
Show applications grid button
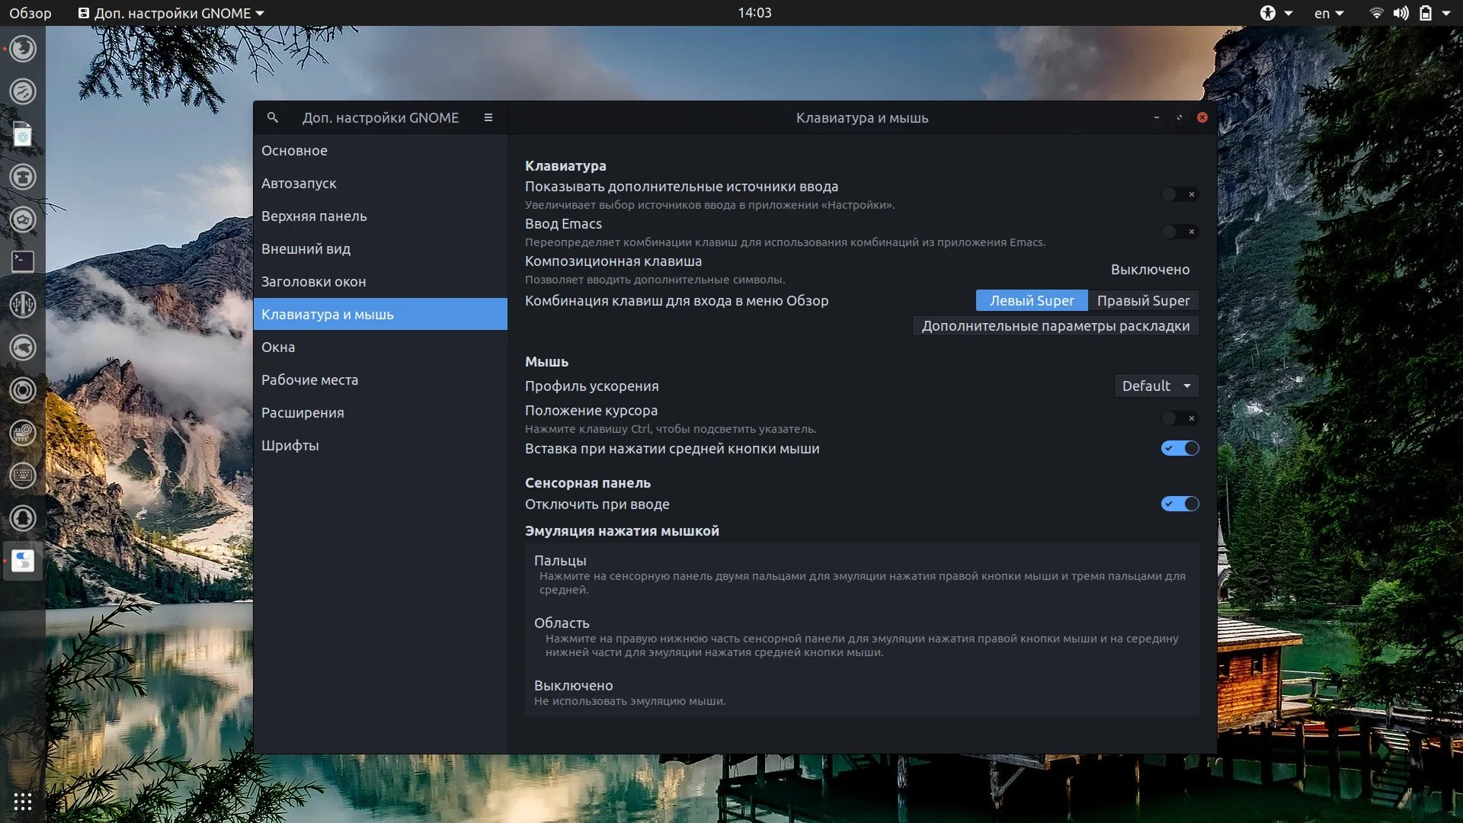pos(23,802)
